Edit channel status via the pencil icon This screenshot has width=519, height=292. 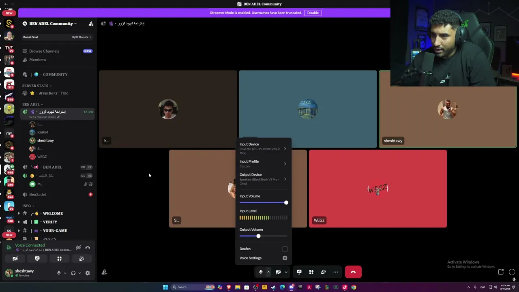click(x=58, y=117)
